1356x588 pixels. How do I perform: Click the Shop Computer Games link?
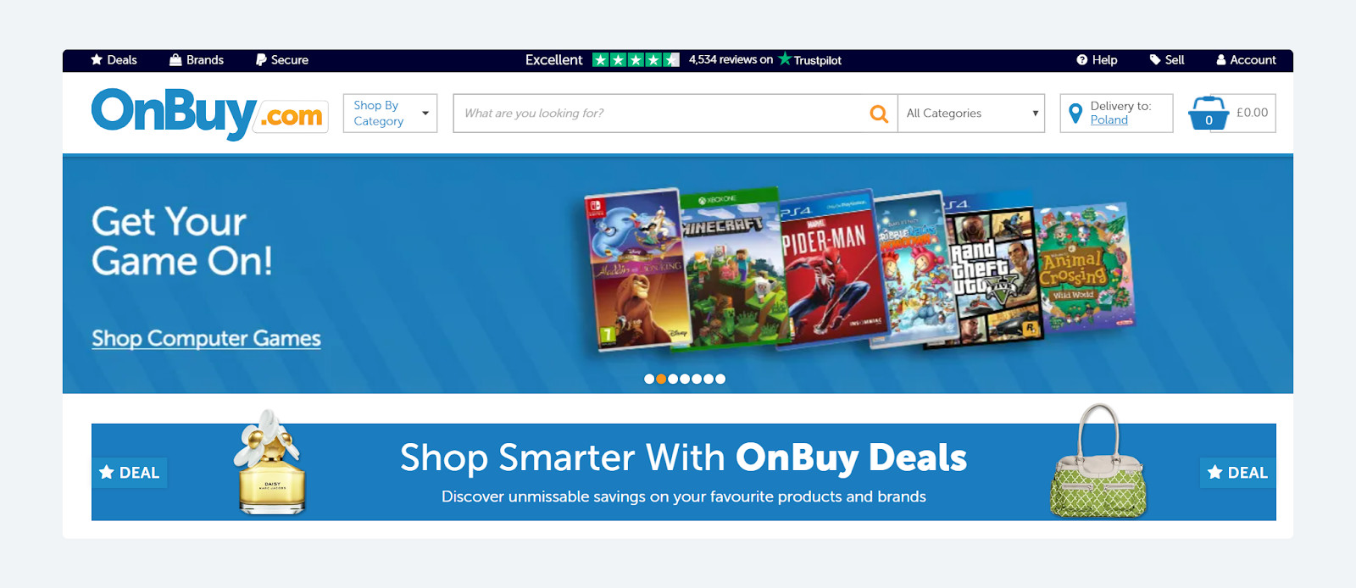(x=206, y=338)
